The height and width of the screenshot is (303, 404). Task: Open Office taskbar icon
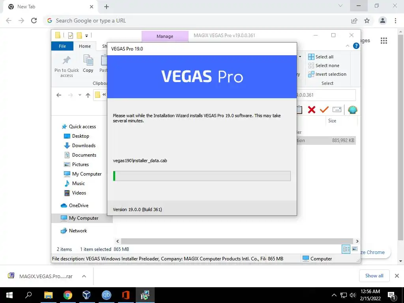pos(125,295)
